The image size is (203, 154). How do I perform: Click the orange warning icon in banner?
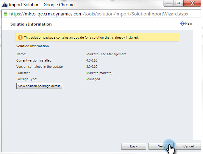pos(20,37)
